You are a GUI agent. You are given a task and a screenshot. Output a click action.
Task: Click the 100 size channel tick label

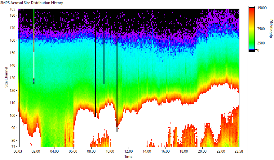tap(12, 115)
